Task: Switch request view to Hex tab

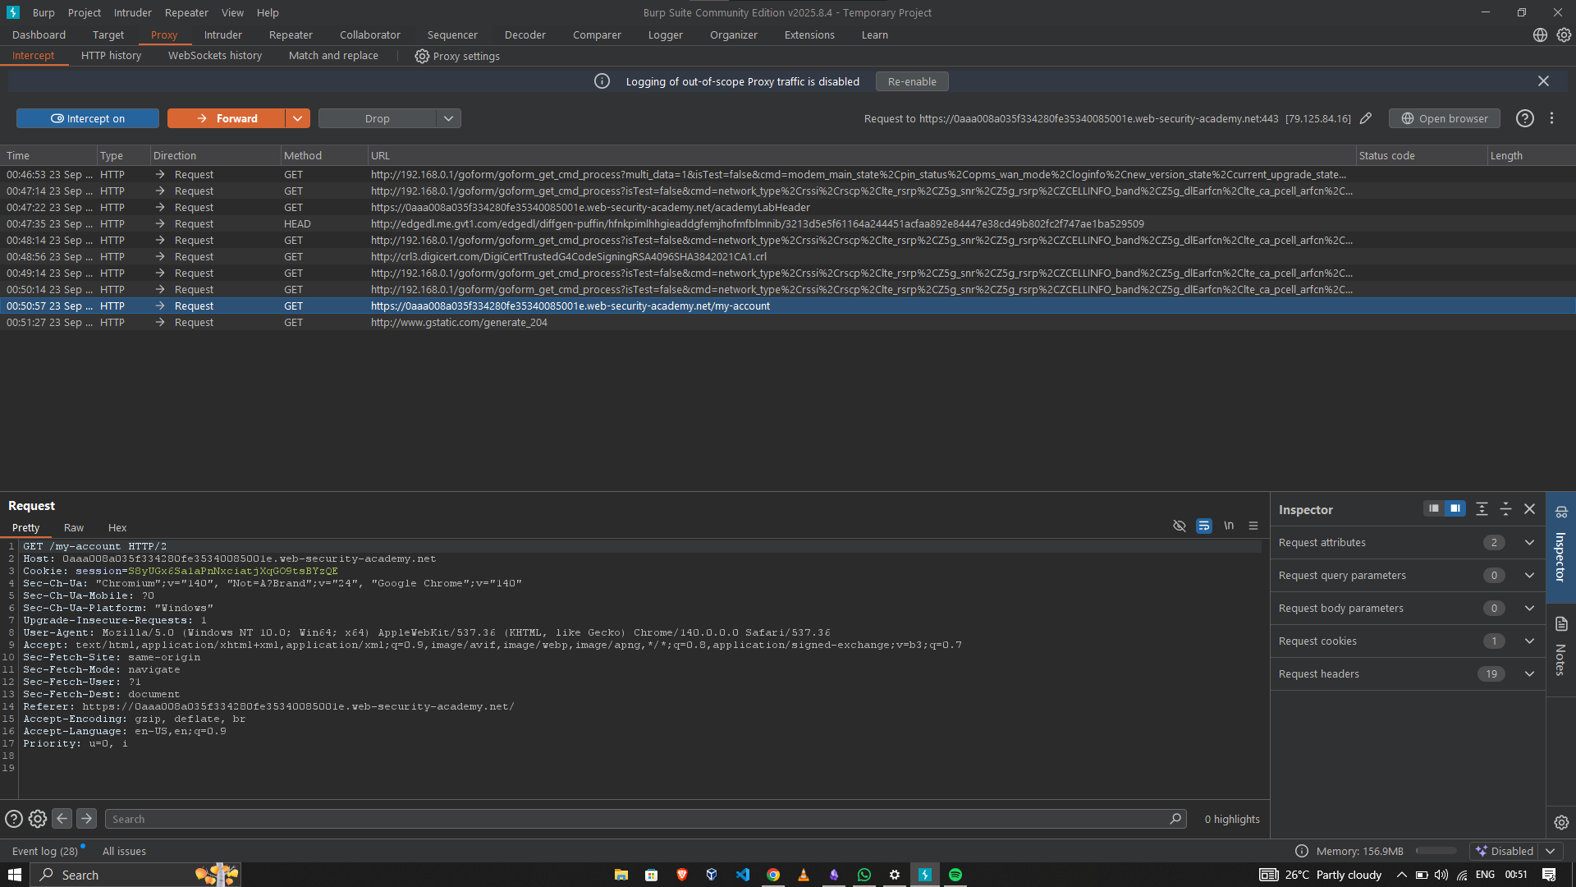Action: 117,527
